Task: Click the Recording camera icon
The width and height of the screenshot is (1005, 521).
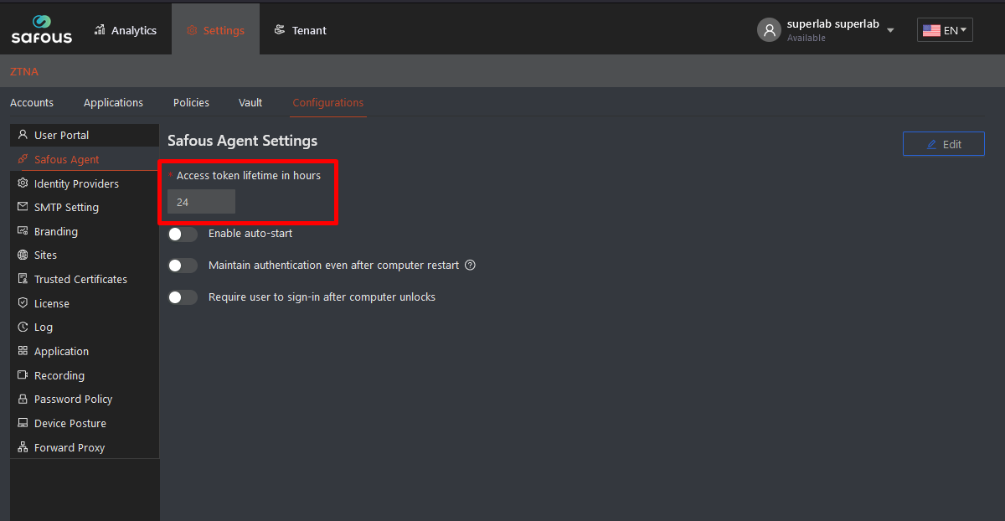Action: click(x=23, y=375)
